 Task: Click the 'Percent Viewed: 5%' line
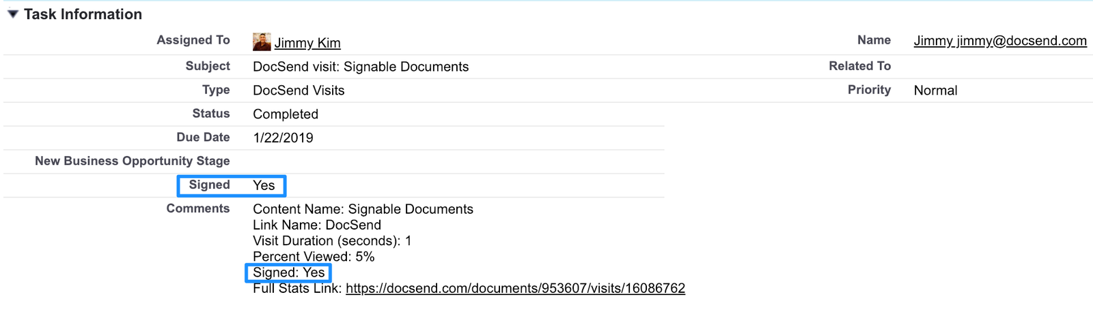point(314,257)
